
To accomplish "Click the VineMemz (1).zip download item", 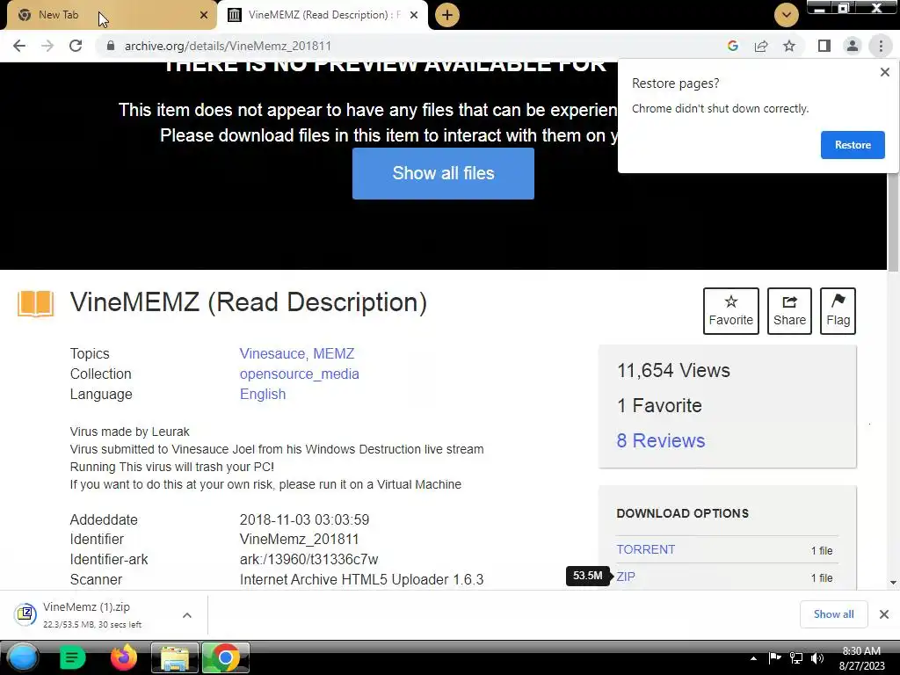I will (91, 614).
